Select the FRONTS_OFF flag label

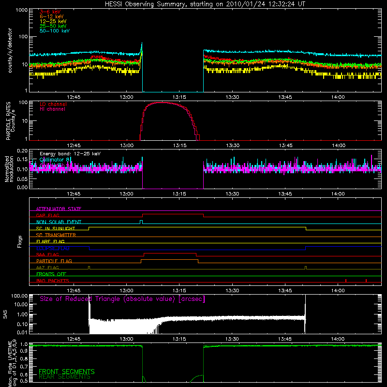[51, 274]
